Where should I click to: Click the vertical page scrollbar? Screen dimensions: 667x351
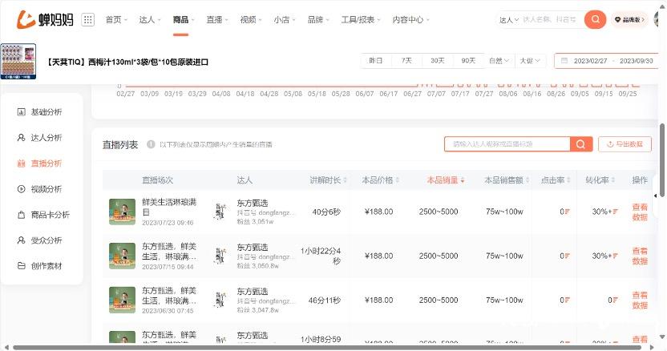click(x=662, y=159)
